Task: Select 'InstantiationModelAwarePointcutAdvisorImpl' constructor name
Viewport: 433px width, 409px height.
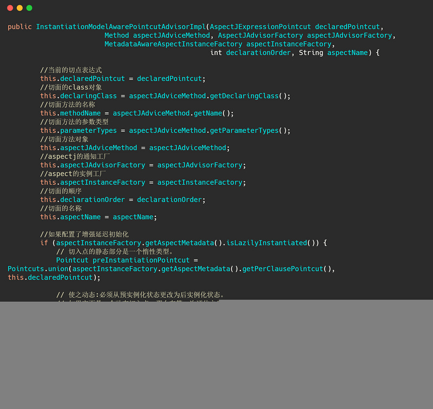Action: tap(121, 27)
